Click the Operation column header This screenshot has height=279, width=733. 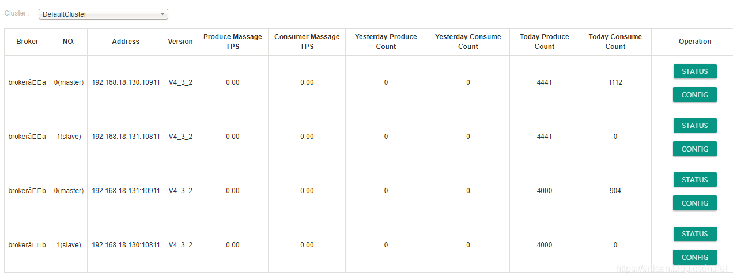point(694,42)
